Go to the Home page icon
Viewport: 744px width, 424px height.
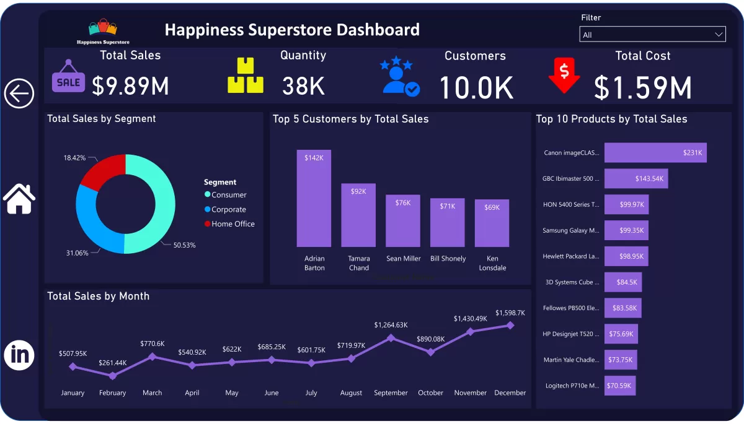19,199
